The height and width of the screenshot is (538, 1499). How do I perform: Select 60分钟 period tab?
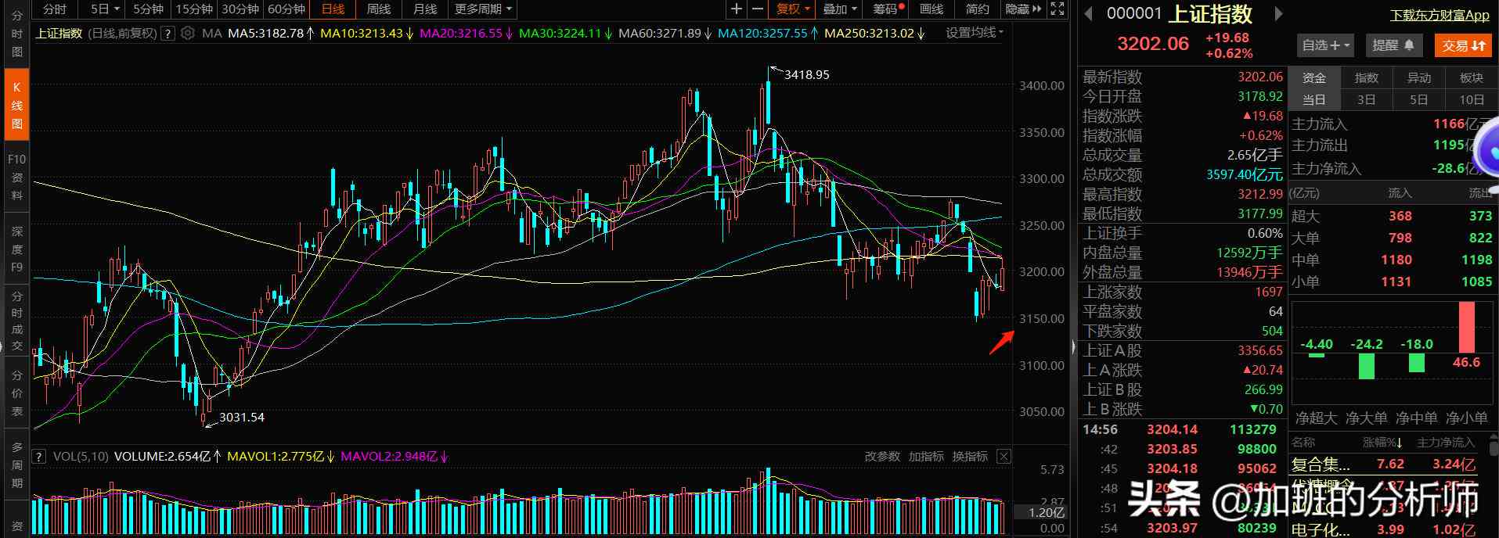click(286, 9)
